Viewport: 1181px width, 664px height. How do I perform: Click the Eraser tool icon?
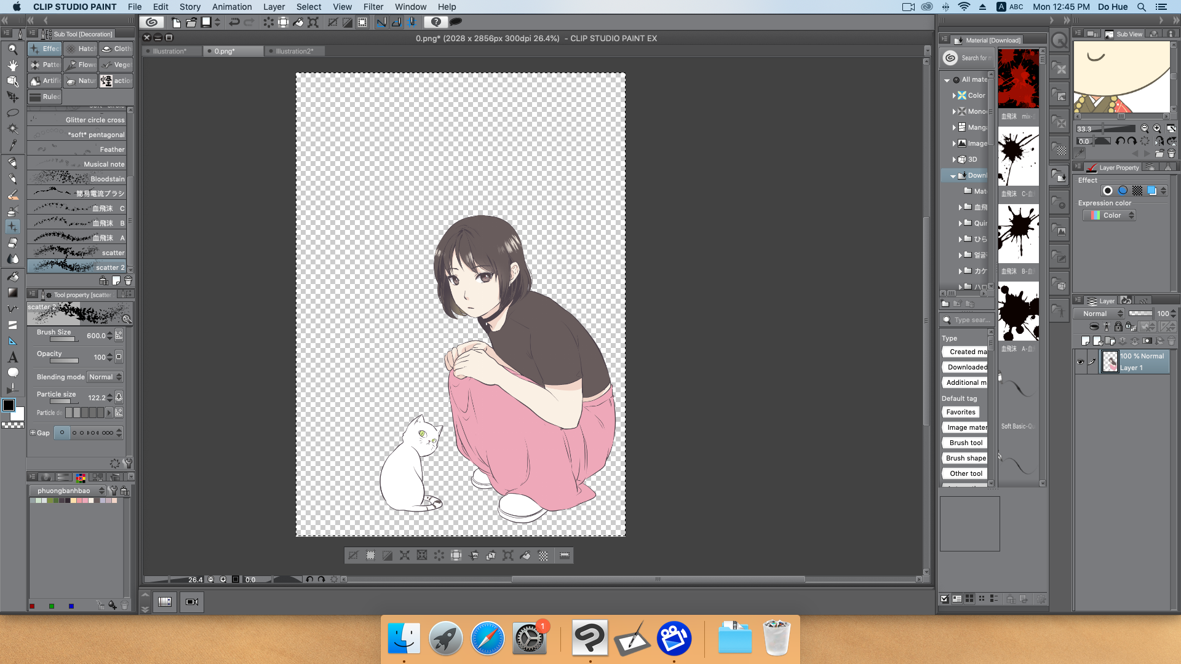click(x=12, y=242)
